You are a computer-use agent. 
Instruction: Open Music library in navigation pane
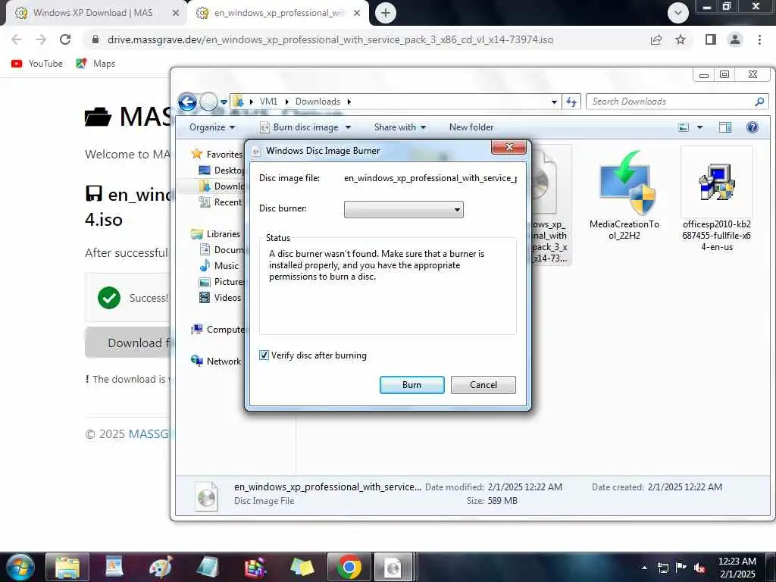pos(219,266)
